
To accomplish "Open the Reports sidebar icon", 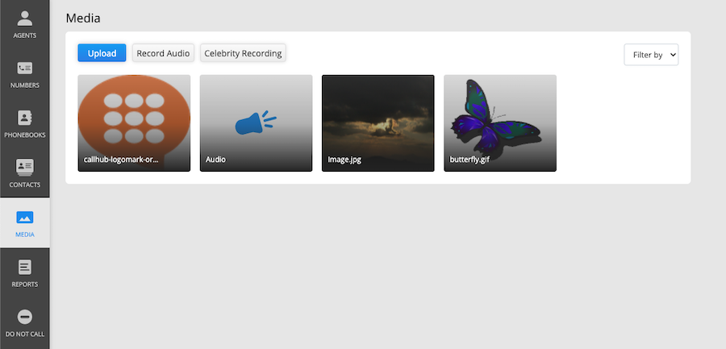I will (24, 267).
